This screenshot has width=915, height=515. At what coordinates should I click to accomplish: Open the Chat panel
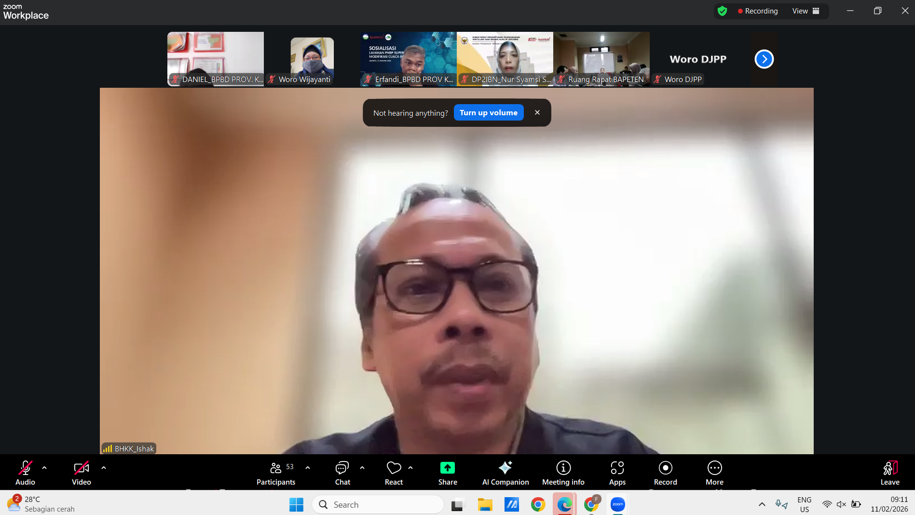342,473
